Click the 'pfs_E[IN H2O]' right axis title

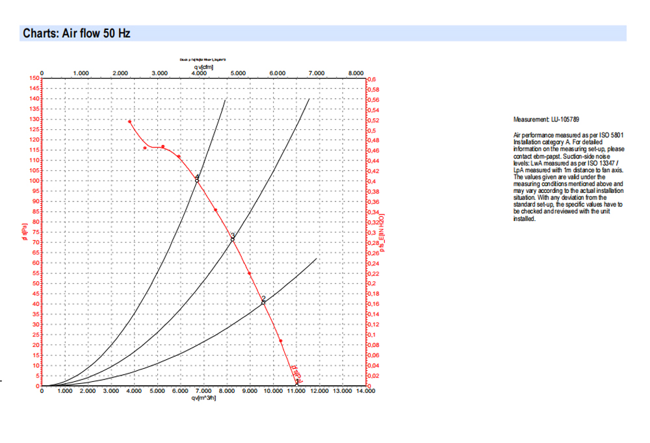pyautogui.click(x=382, y=233)
